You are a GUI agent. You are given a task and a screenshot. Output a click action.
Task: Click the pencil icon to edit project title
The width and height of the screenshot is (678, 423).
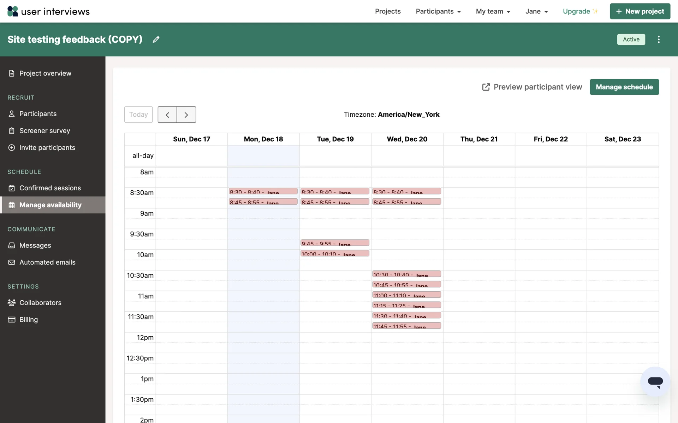[x=156, y=39]
